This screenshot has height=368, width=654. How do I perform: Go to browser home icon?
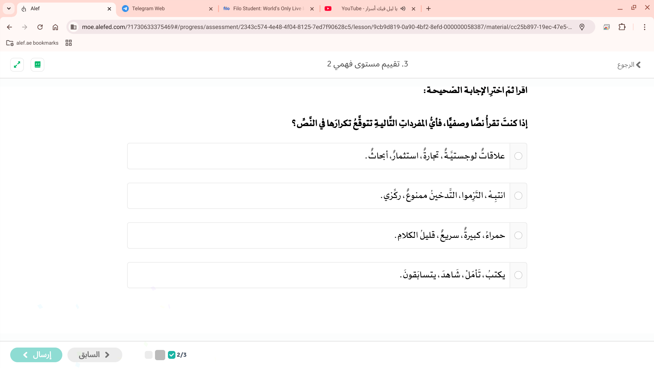(55, 27)
